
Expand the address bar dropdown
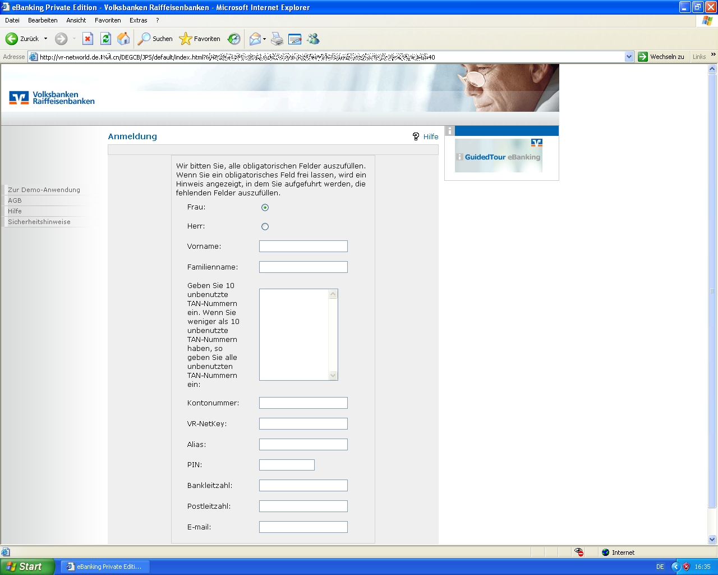[629, 57]
